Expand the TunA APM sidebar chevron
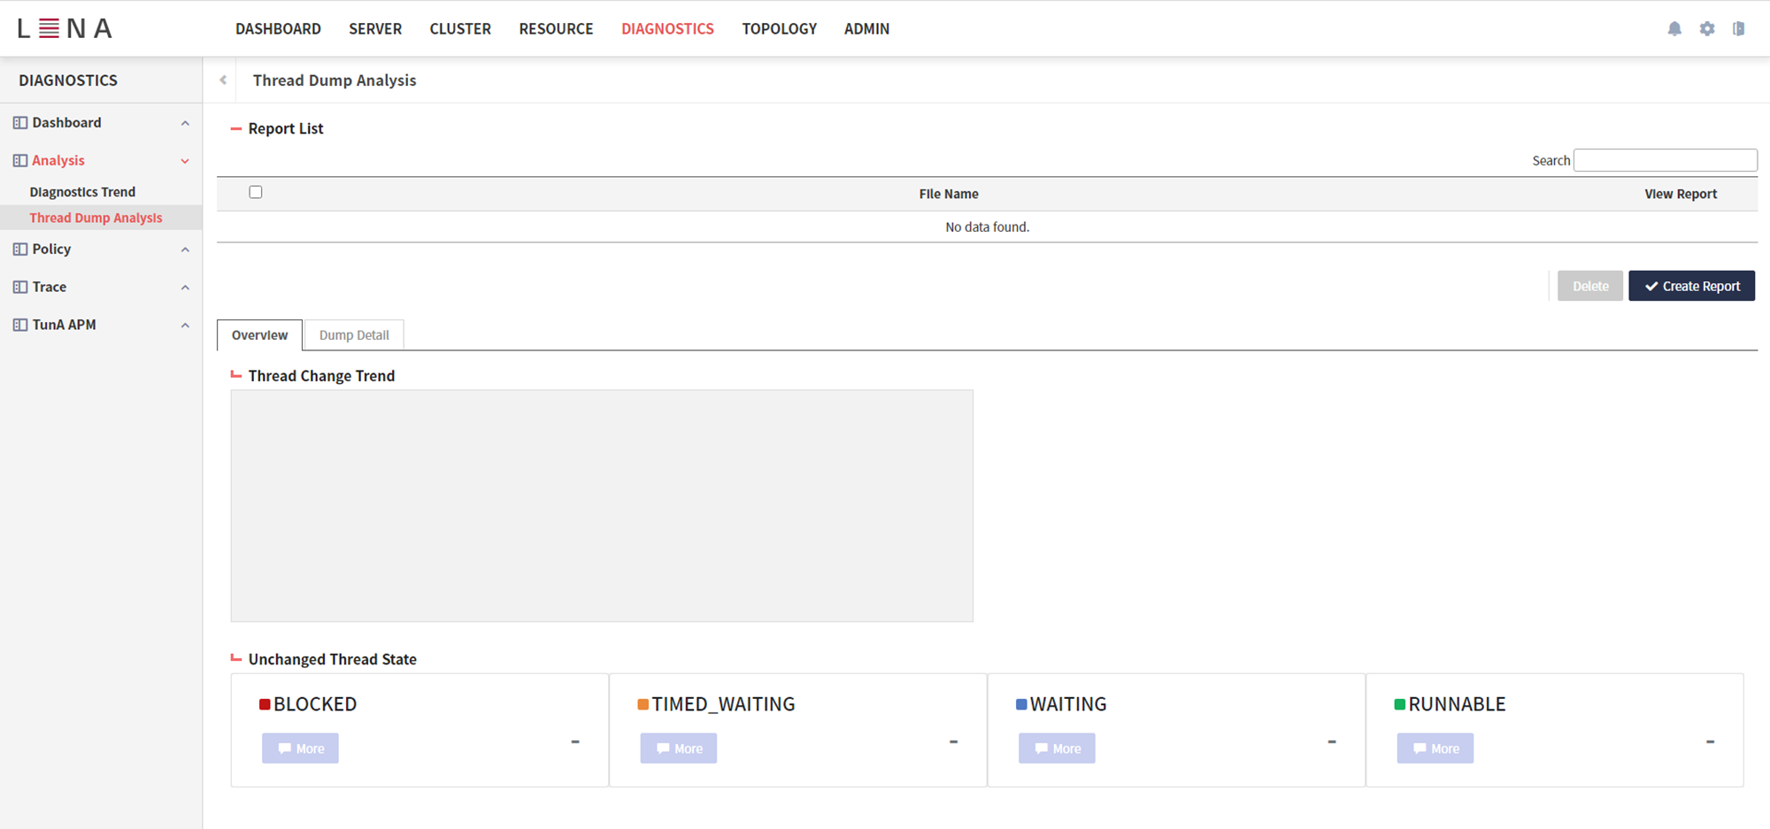This screenshot has height=829, width=1770. coord(185,326)
